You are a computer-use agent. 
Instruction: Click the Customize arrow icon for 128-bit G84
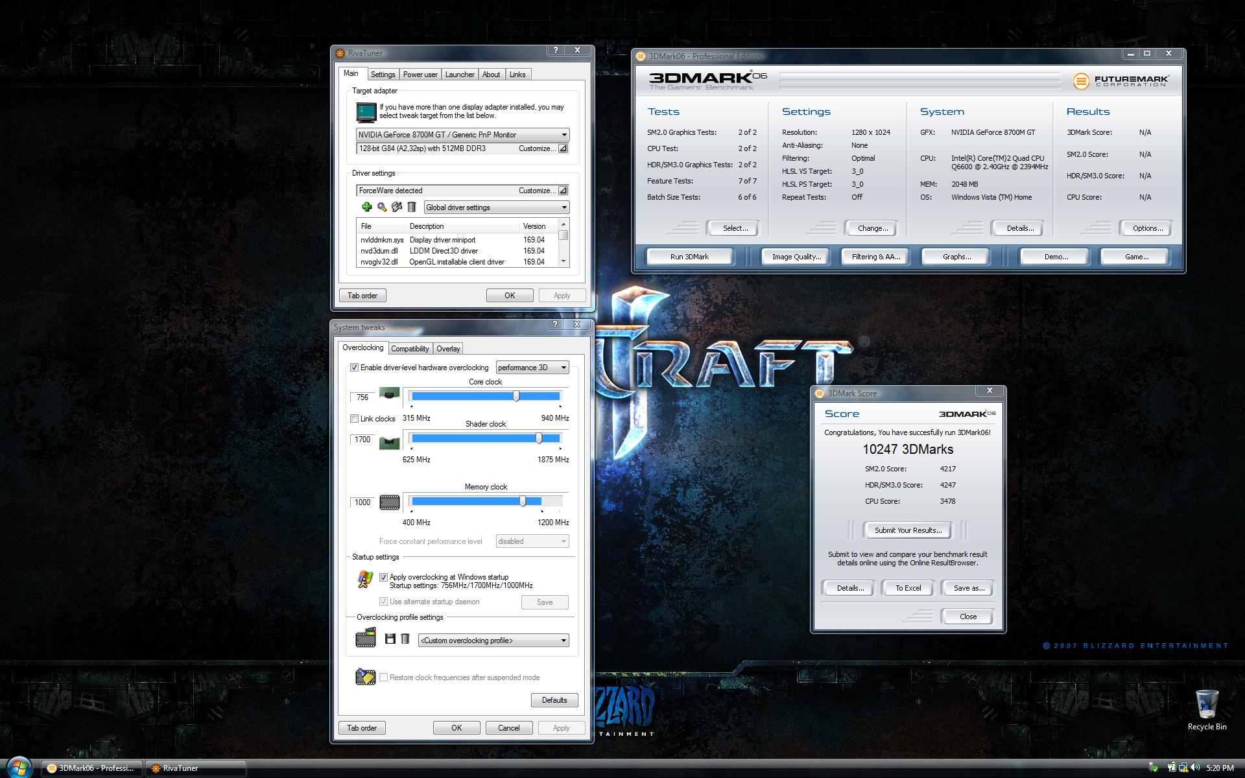[x=563, y=148]
